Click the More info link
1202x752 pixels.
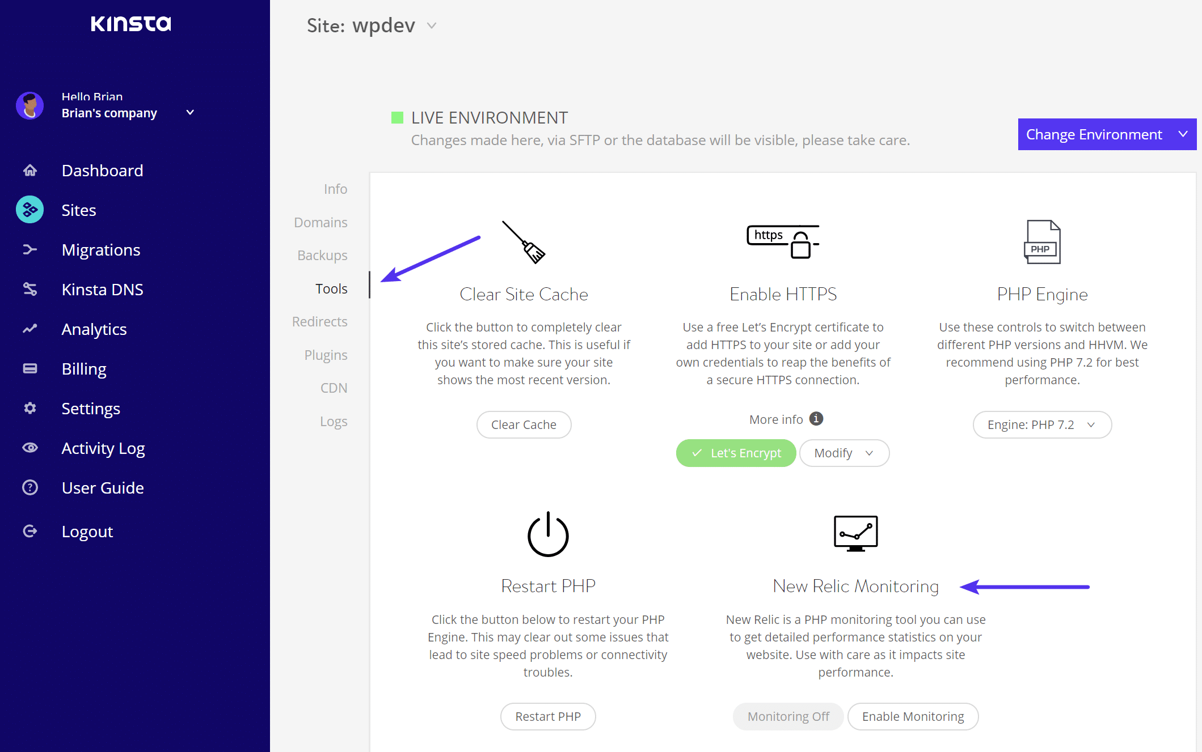click(776, 419)
